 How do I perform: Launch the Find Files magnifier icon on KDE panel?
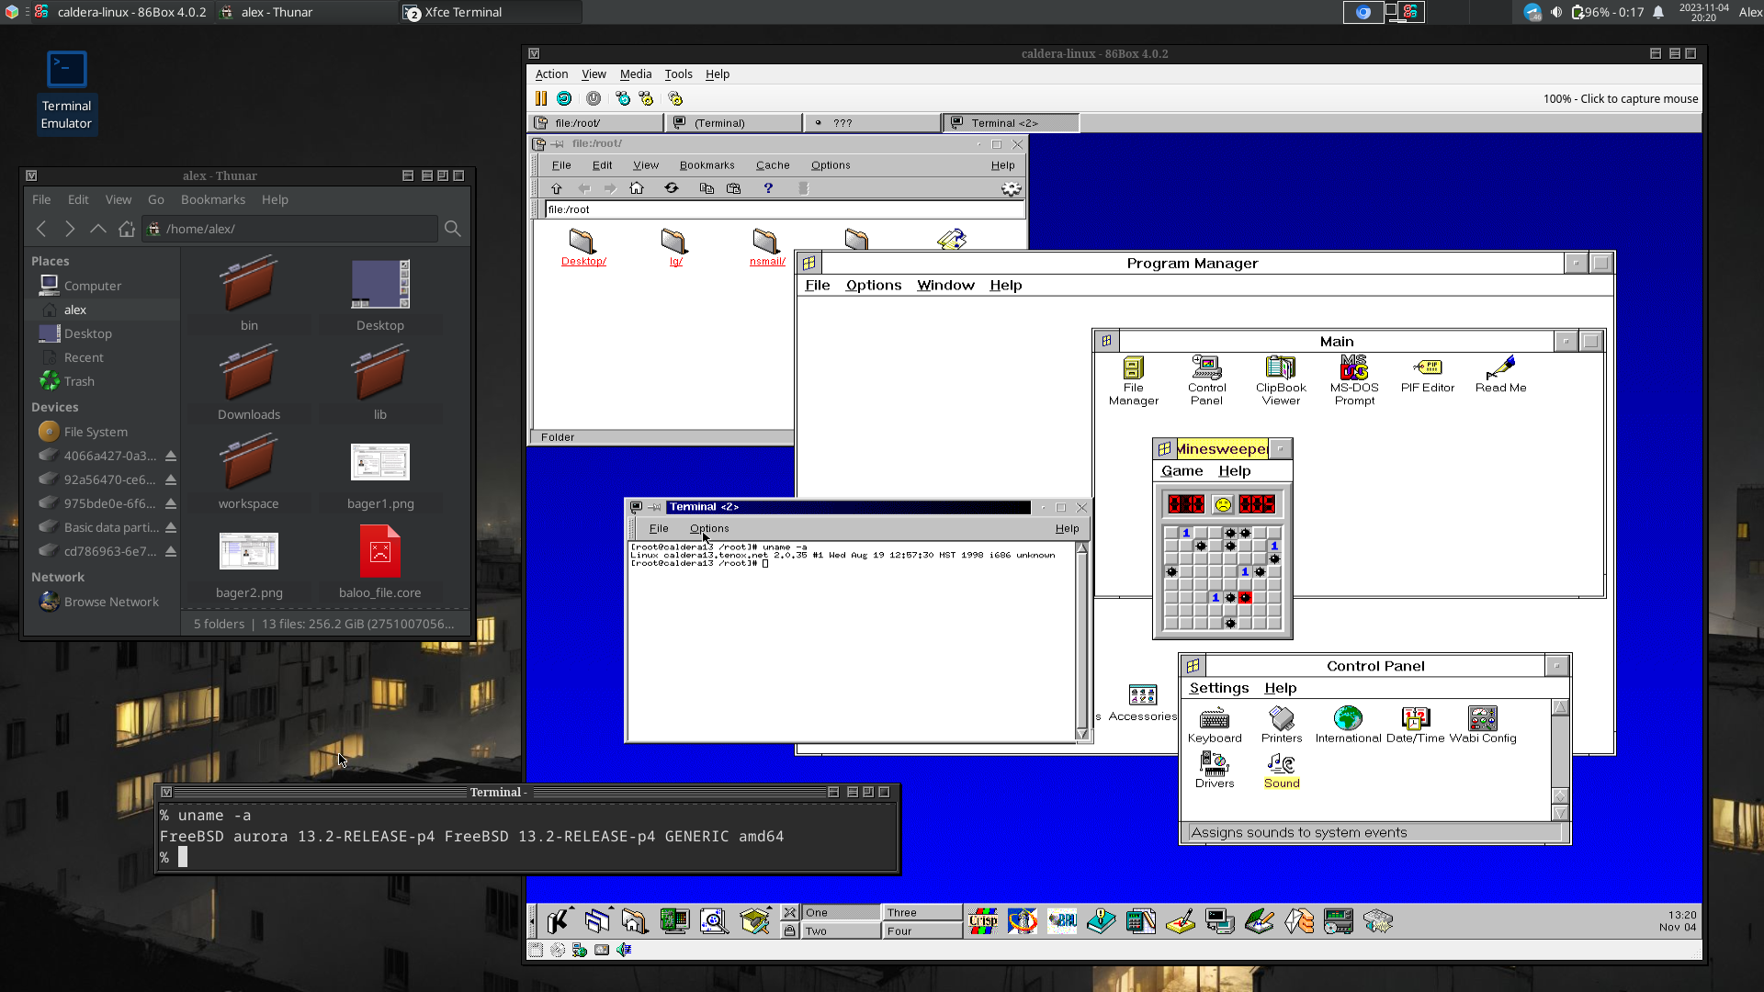click(x=714, y=920)
